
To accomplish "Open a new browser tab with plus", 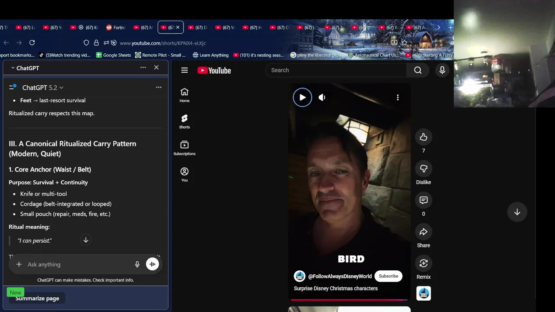I will coord(450,27).
